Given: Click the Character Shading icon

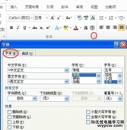Looking at the screenshot, I should [86, 28].
